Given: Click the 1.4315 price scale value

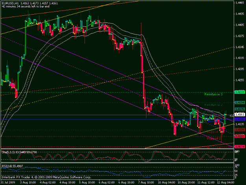Looking at the screenshot, I should pyautogui.click(x=239, y=58).
